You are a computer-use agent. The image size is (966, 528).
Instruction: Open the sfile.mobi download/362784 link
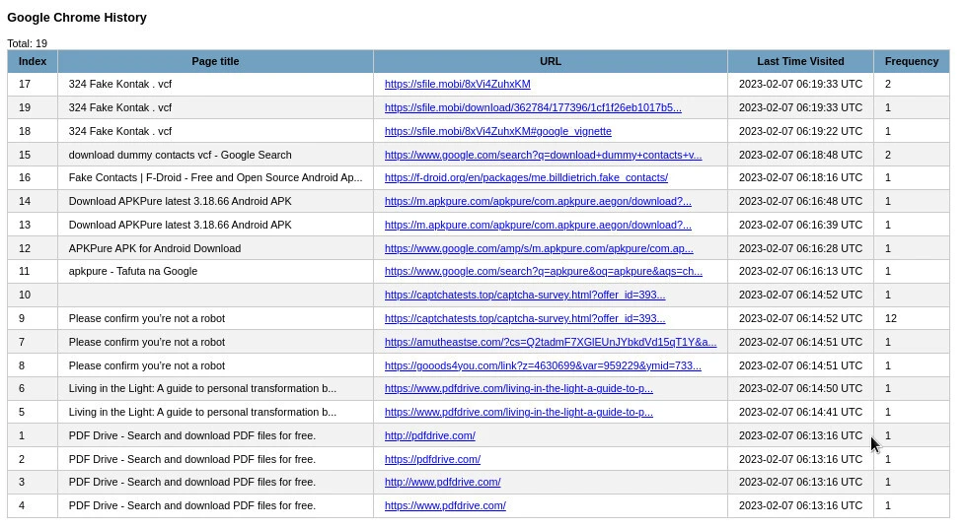[533, 107]
